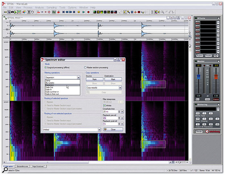Switch to the Vega Vocal.wav tab

(38, 166)
